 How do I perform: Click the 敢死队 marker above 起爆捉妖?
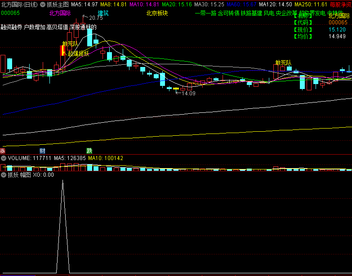70,44
